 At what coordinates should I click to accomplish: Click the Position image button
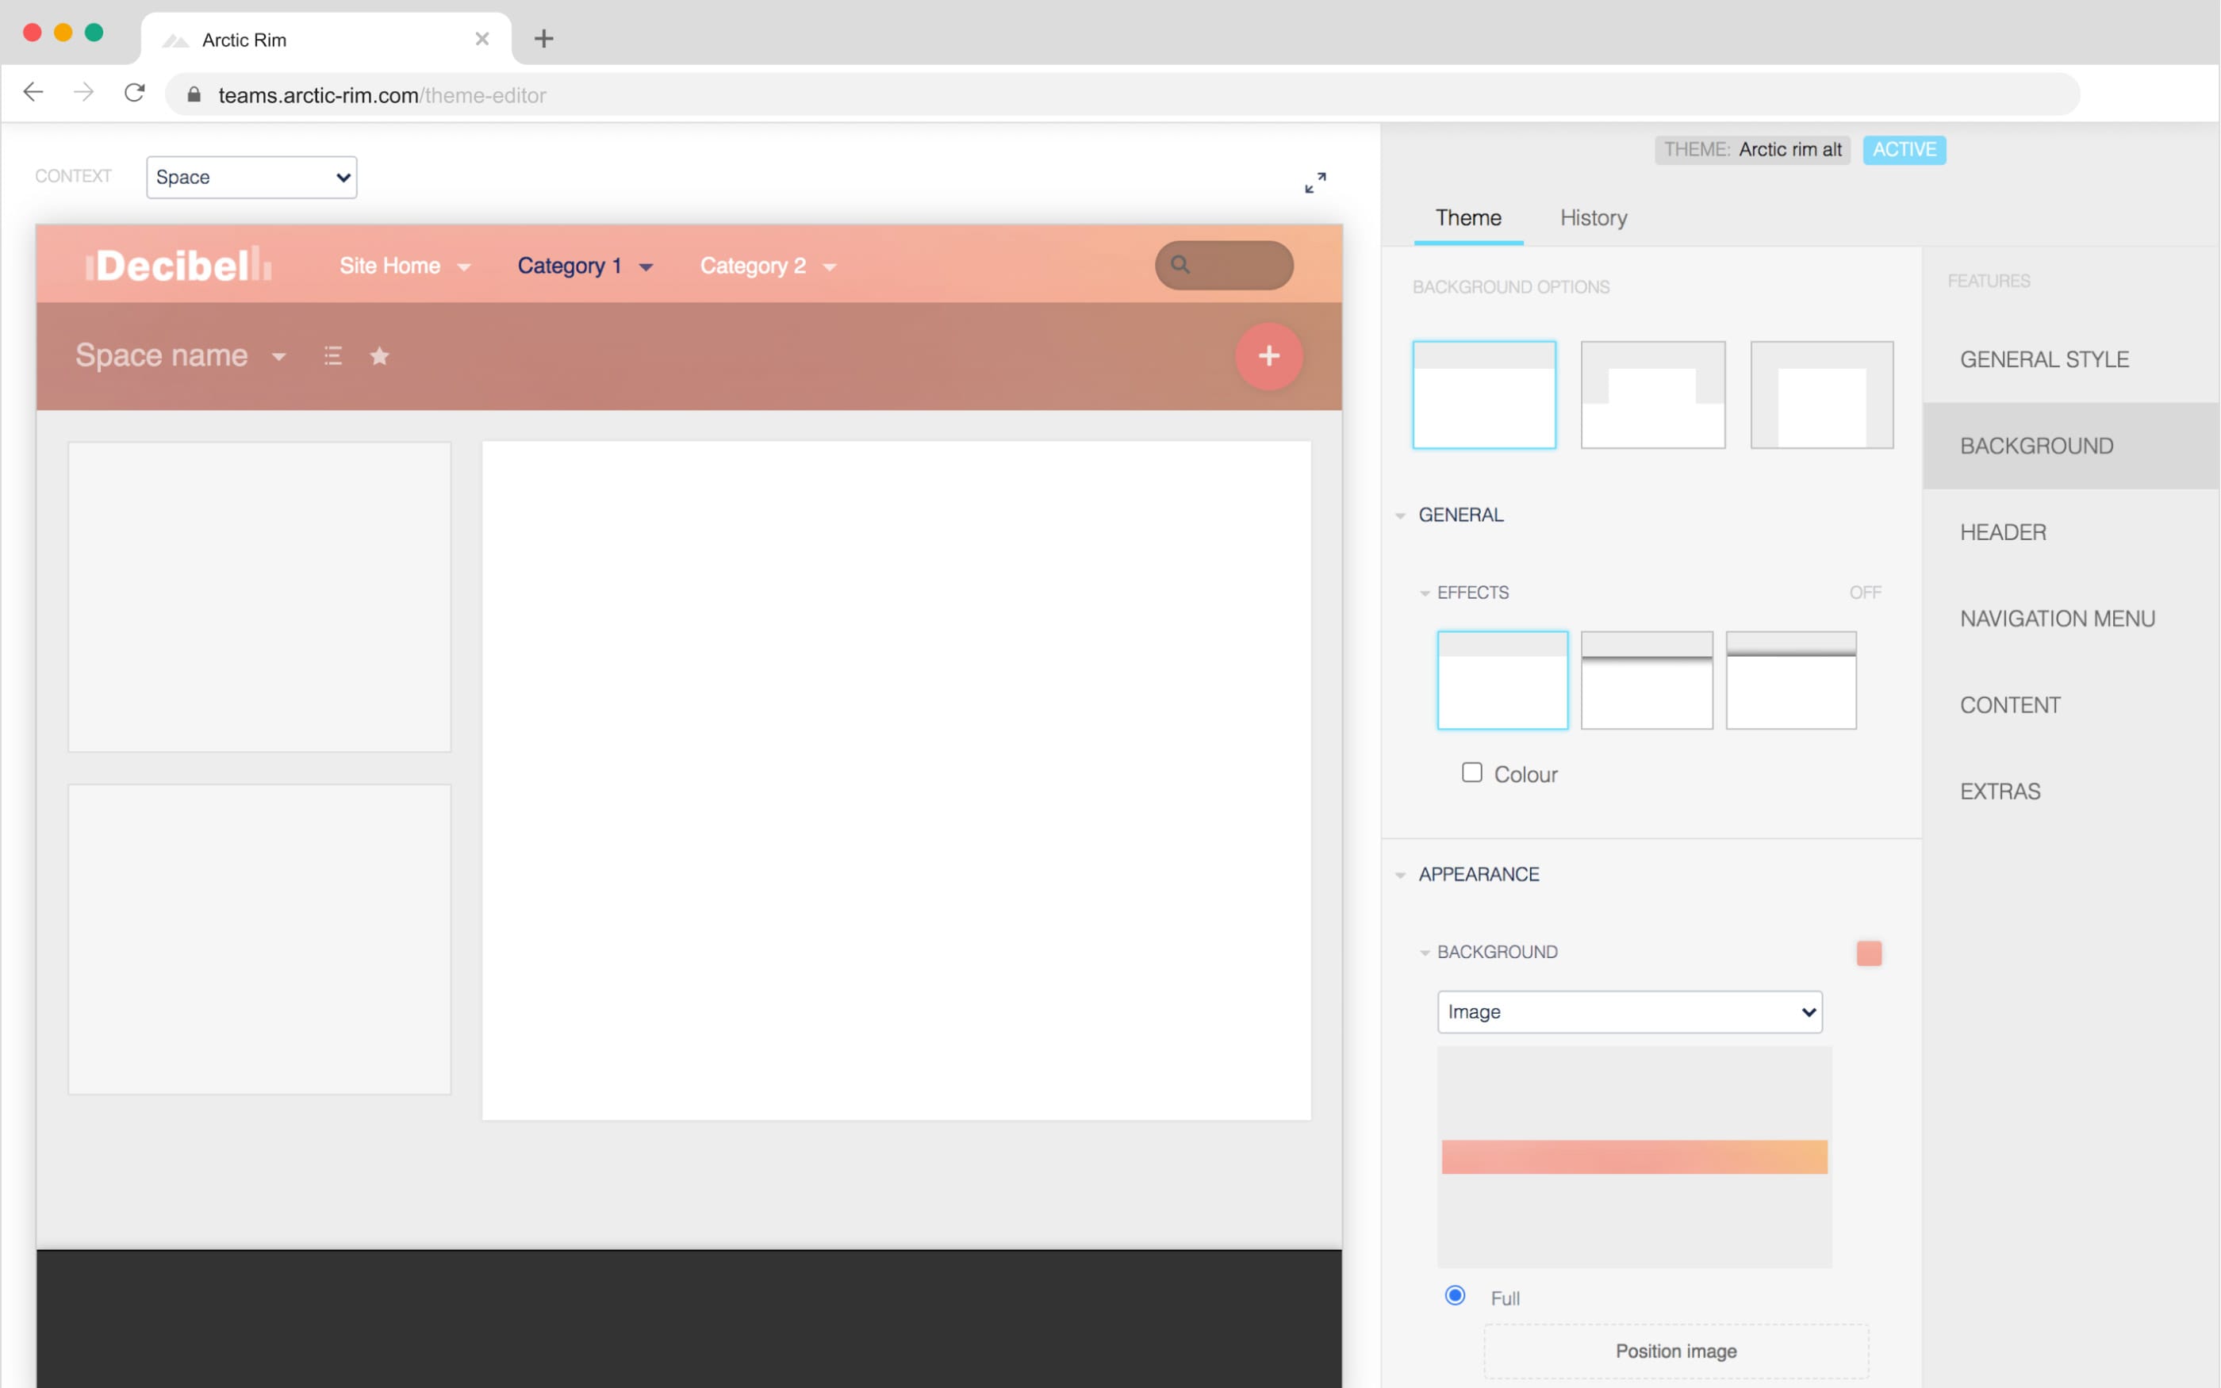[1676, 1352]
